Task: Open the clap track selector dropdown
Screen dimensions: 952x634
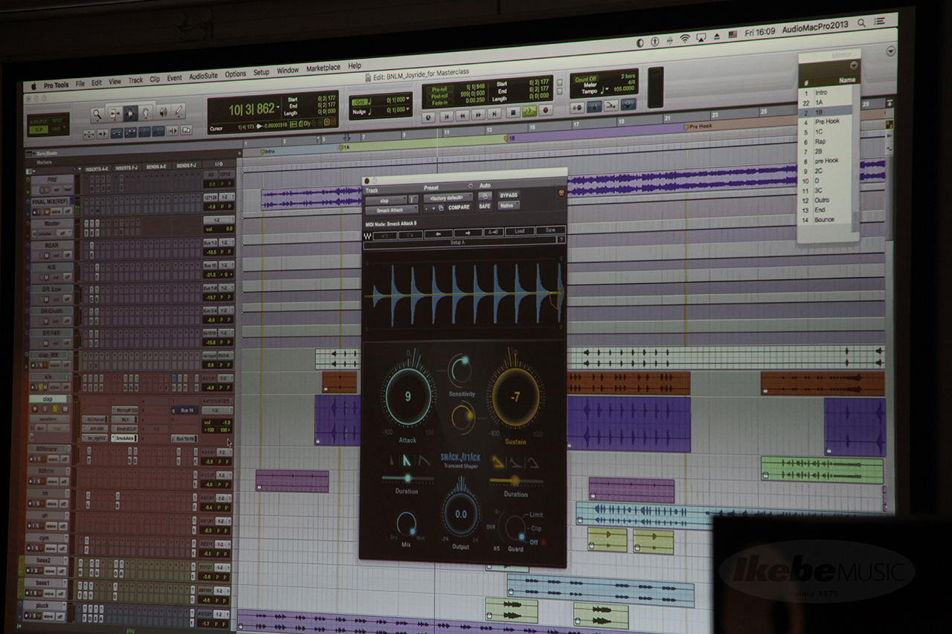Action: 387,200
